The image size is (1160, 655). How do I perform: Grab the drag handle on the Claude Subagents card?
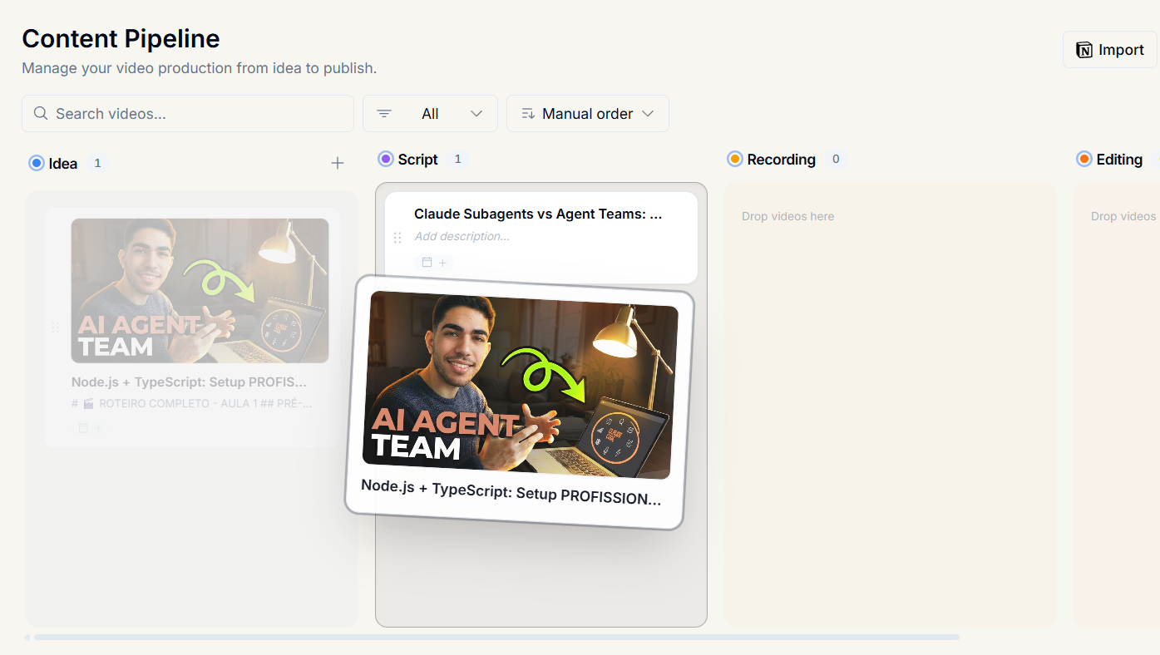(x=397, y=237)
